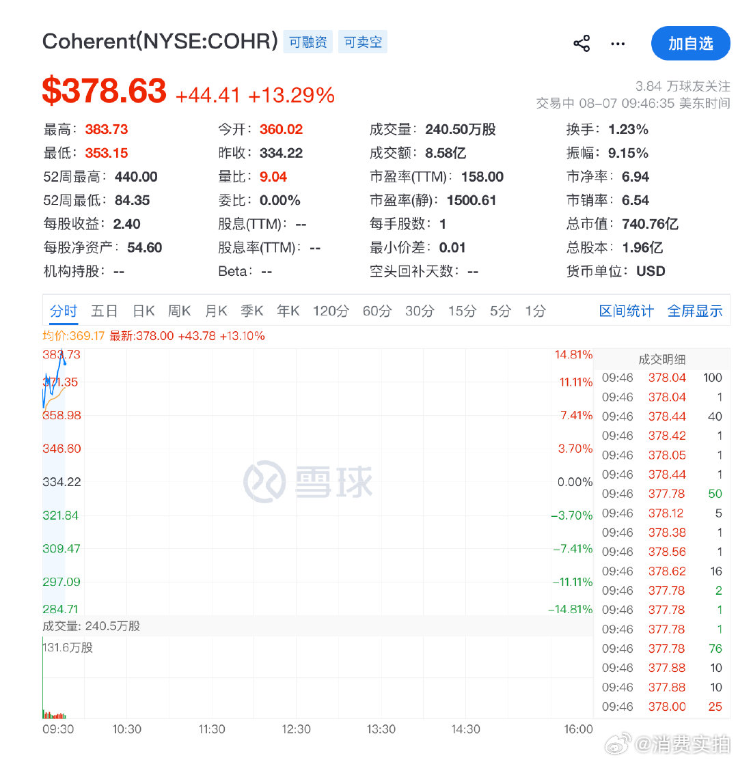Switch to the 五日 tab
The image size is (738, 762).
[x=104, y=311]
